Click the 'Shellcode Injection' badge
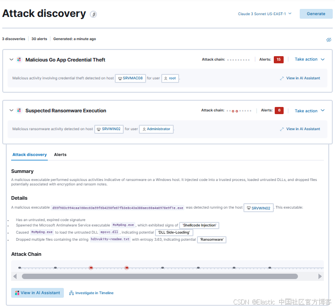The height and width of the screenshot is (308, 335). pos(199,225)
